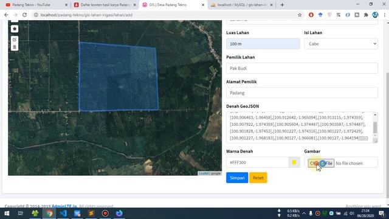Click the GeoJSON textarea scrollbar up arrow
The width and height of the screenshot is (389, 219).
[x=375, y=115]
